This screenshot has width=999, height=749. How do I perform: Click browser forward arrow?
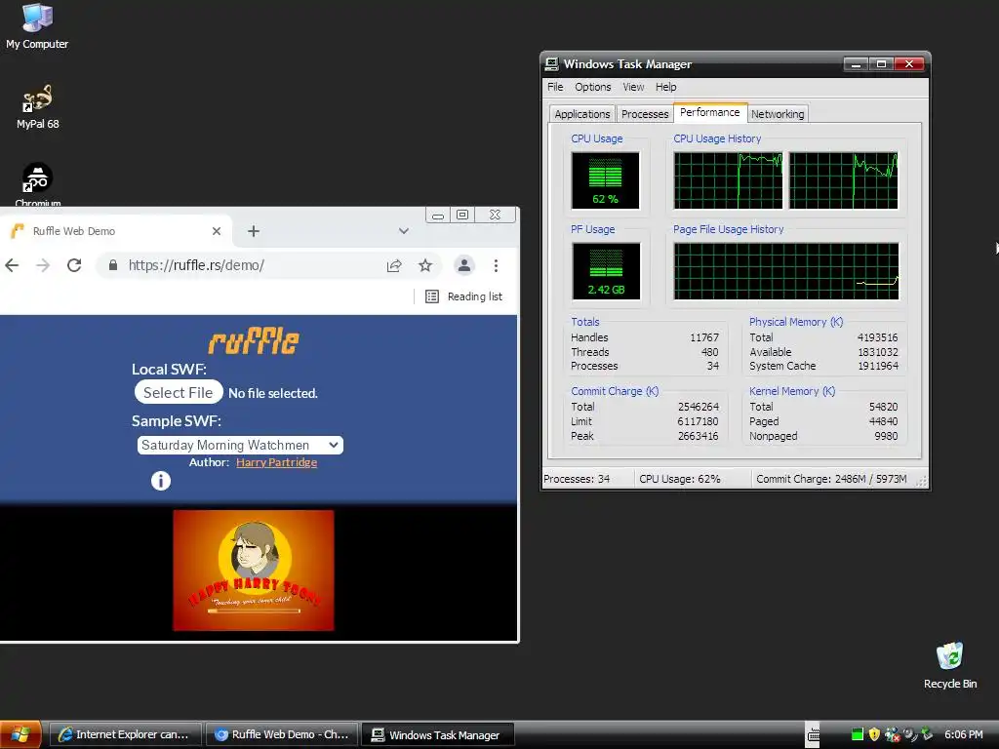43,265
